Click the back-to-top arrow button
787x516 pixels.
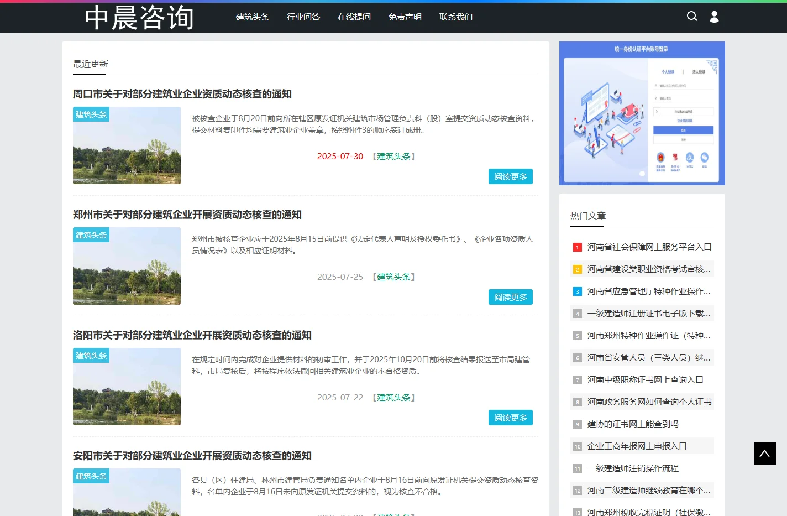(x=765, y=454)
